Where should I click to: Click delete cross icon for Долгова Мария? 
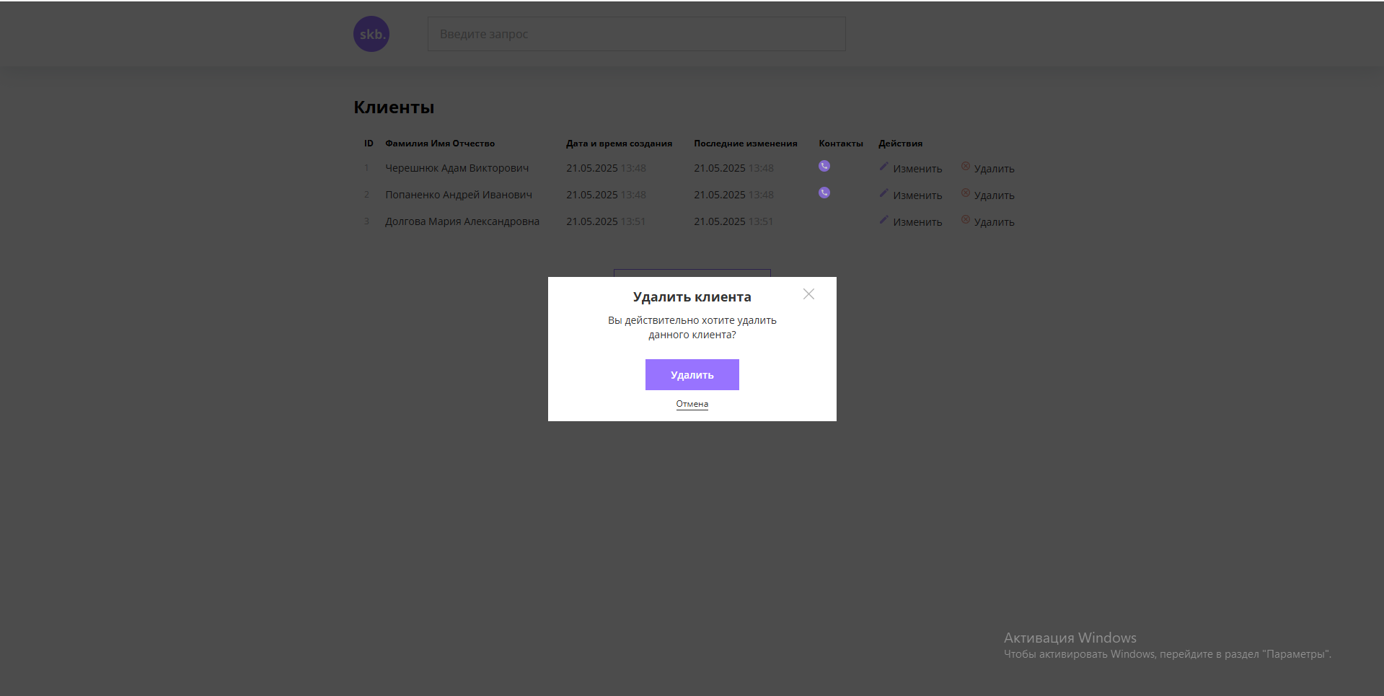click(x=965, y=220)
